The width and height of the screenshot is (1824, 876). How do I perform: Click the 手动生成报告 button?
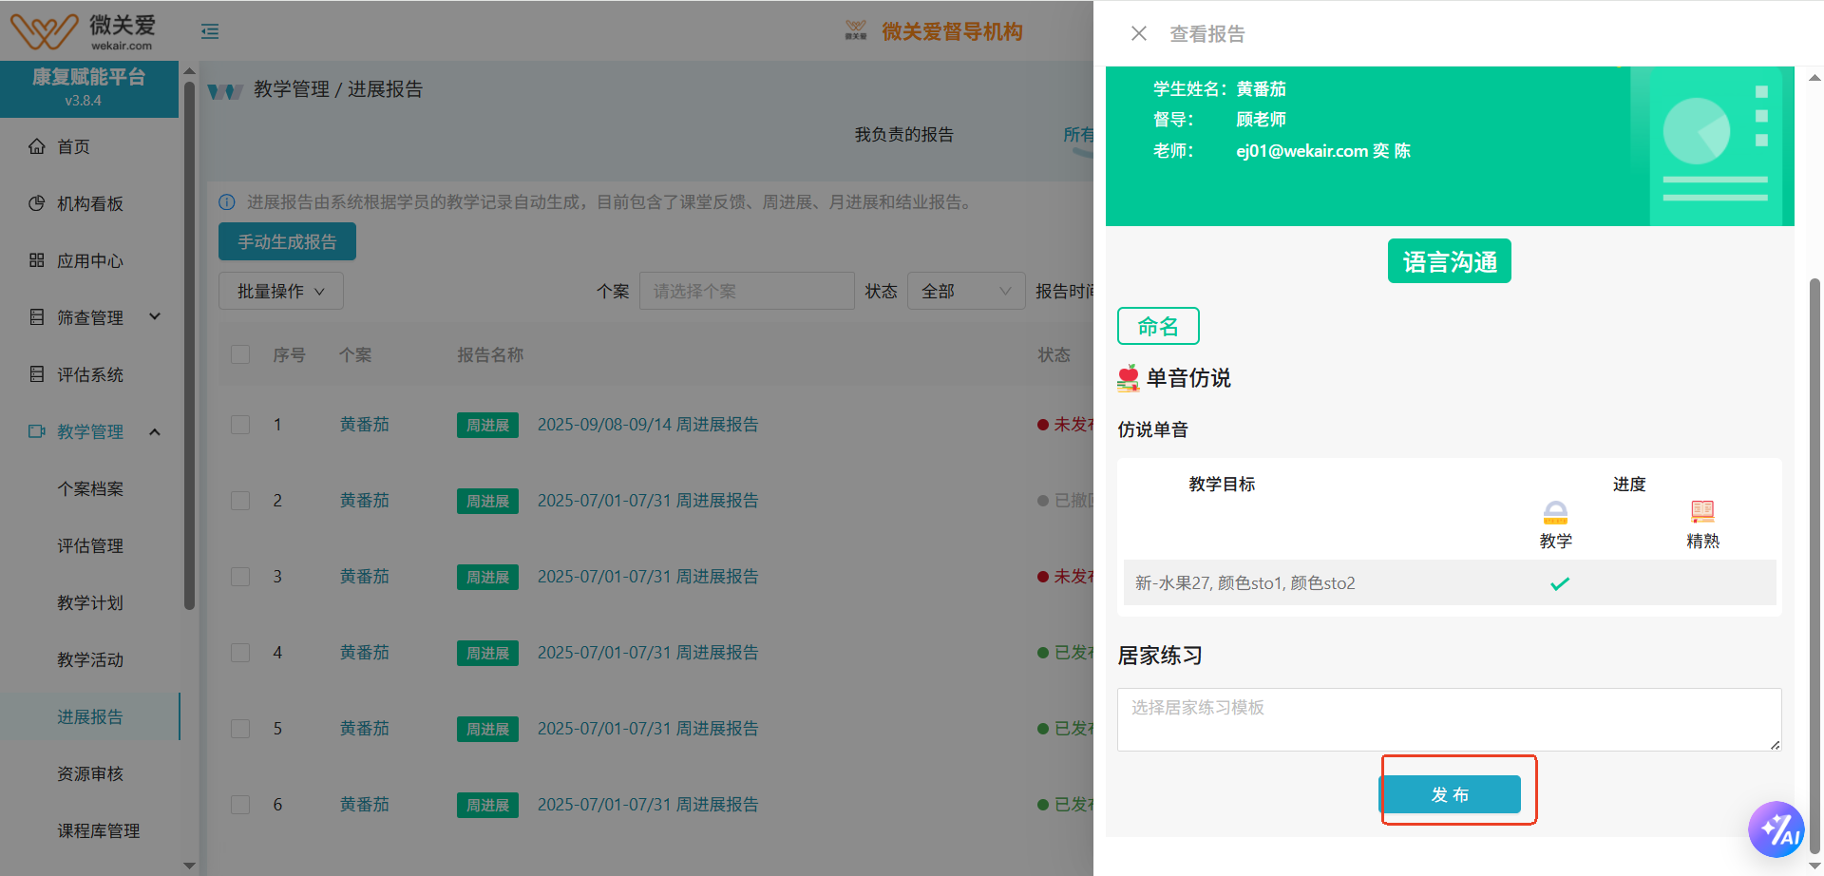pos(287,242)
